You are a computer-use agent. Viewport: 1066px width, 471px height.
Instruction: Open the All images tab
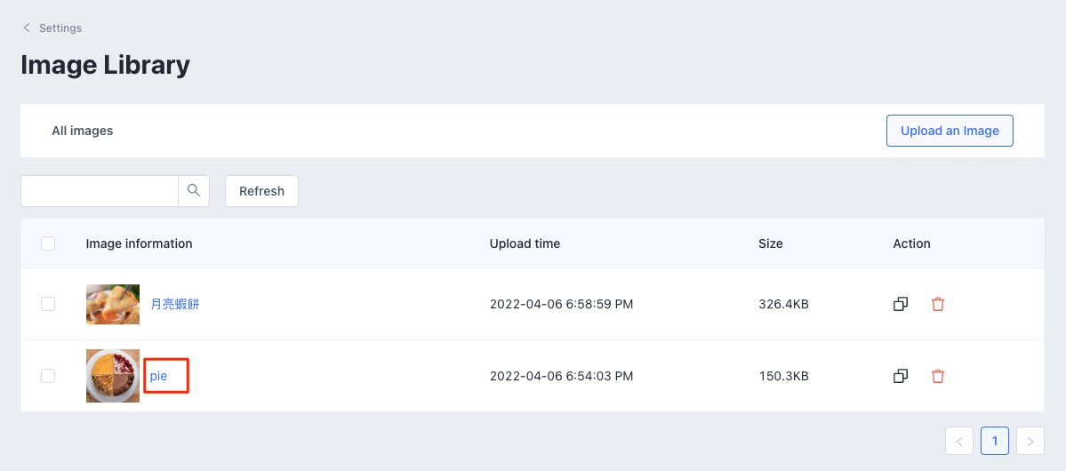coord(83,131)
